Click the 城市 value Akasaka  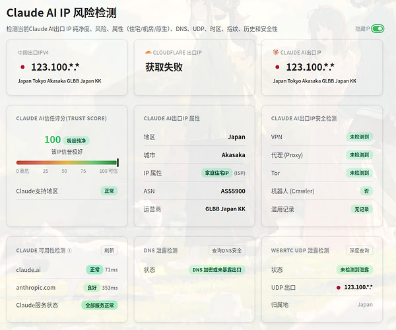tap(233, 155)
